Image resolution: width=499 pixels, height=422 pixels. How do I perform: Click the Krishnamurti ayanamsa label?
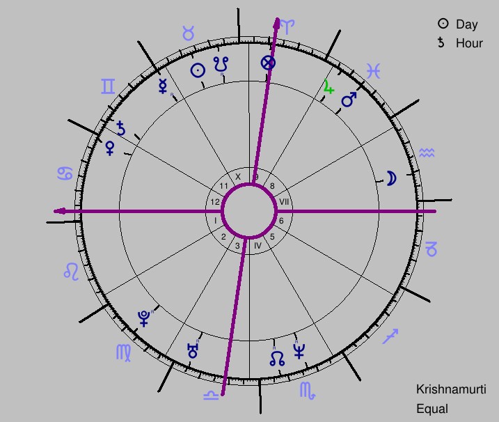[x=451, y=389]
